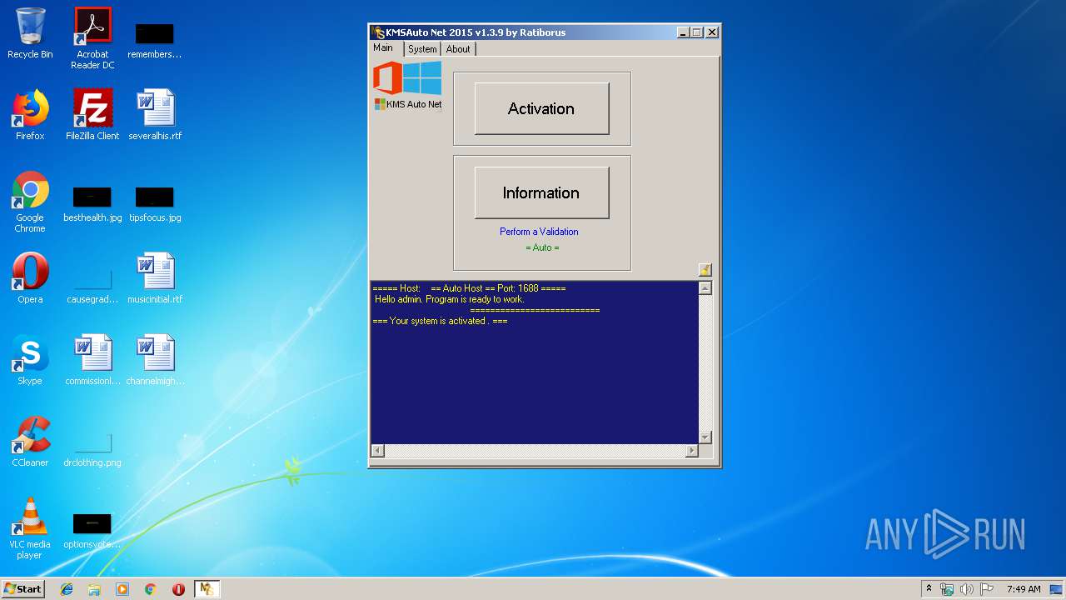Screen dimensions: 1066x600
Task: Select the causegrad file icon
Action: pyautogui.click(x=92, y=286)
